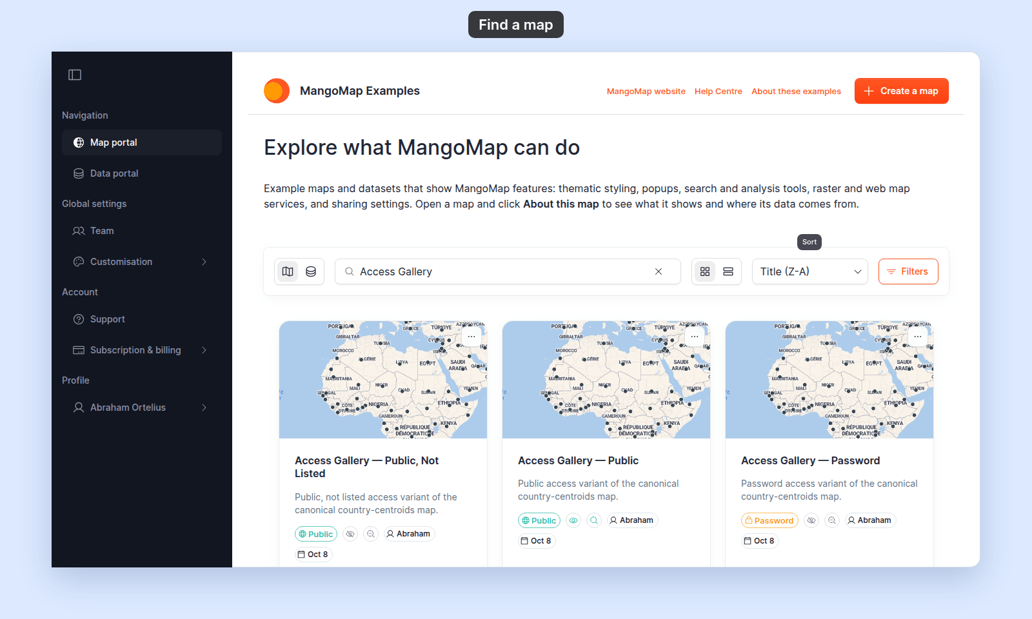
Task: Expand Abraham Ortelius profile menu
Action: 142,408
